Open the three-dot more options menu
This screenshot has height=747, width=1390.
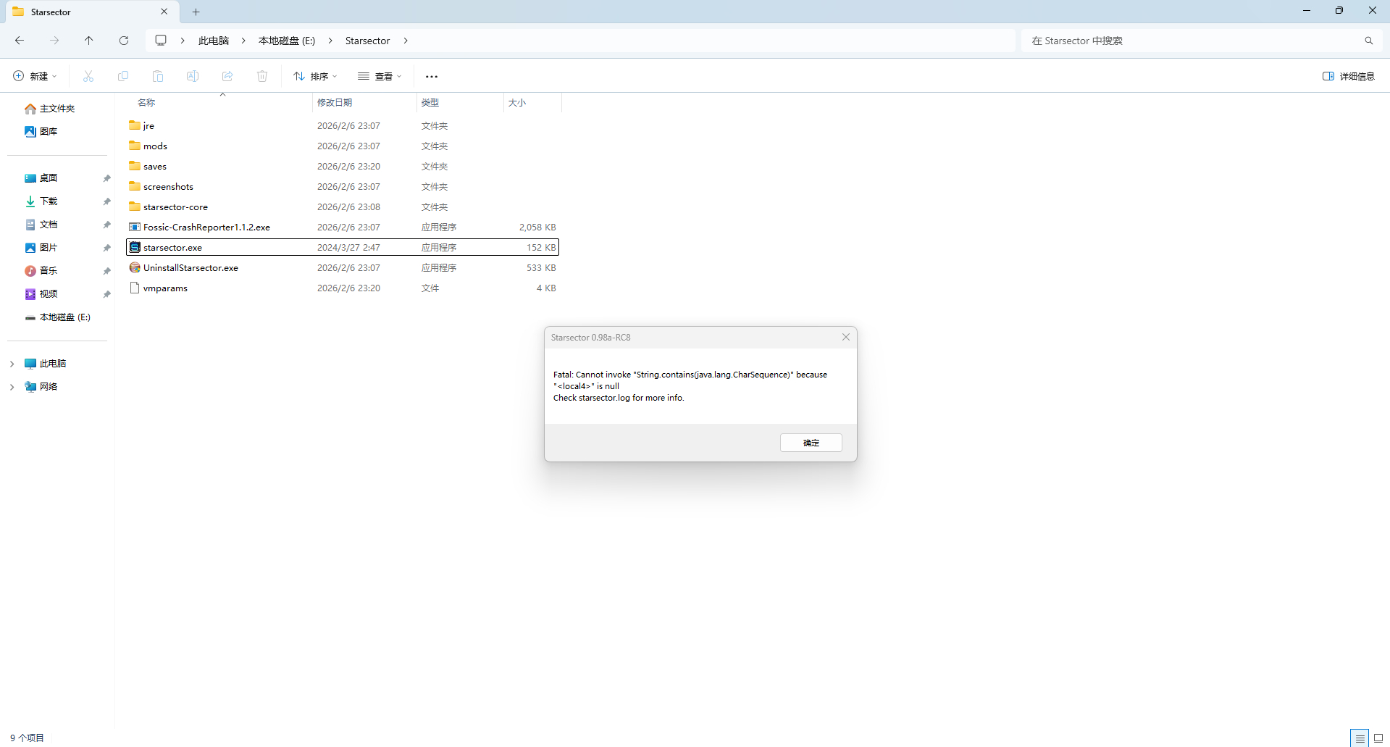[432, 76]
